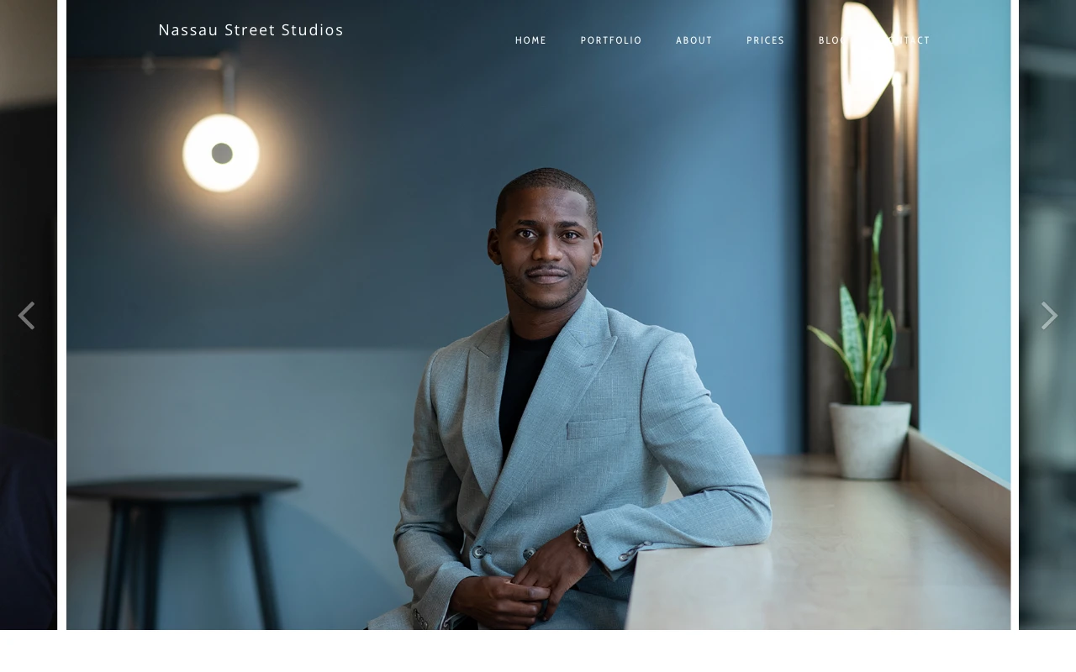The image size is (1076, 672).
Task: View the Prices page
Action: coord(766,40)
